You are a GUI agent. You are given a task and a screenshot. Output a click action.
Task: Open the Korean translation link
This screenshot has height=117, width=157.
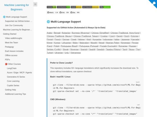pyautogui.click(x=57, y=43)
